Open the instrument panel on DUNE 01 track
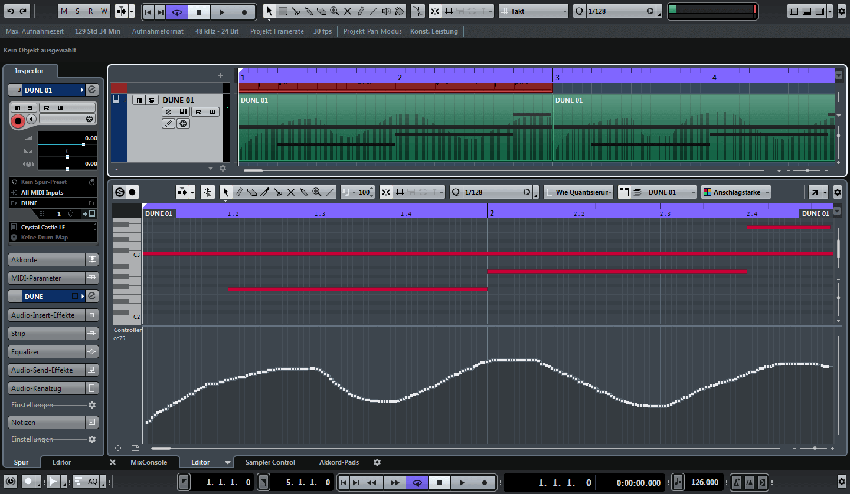This screenshot has width=850, height=494. 184,112
